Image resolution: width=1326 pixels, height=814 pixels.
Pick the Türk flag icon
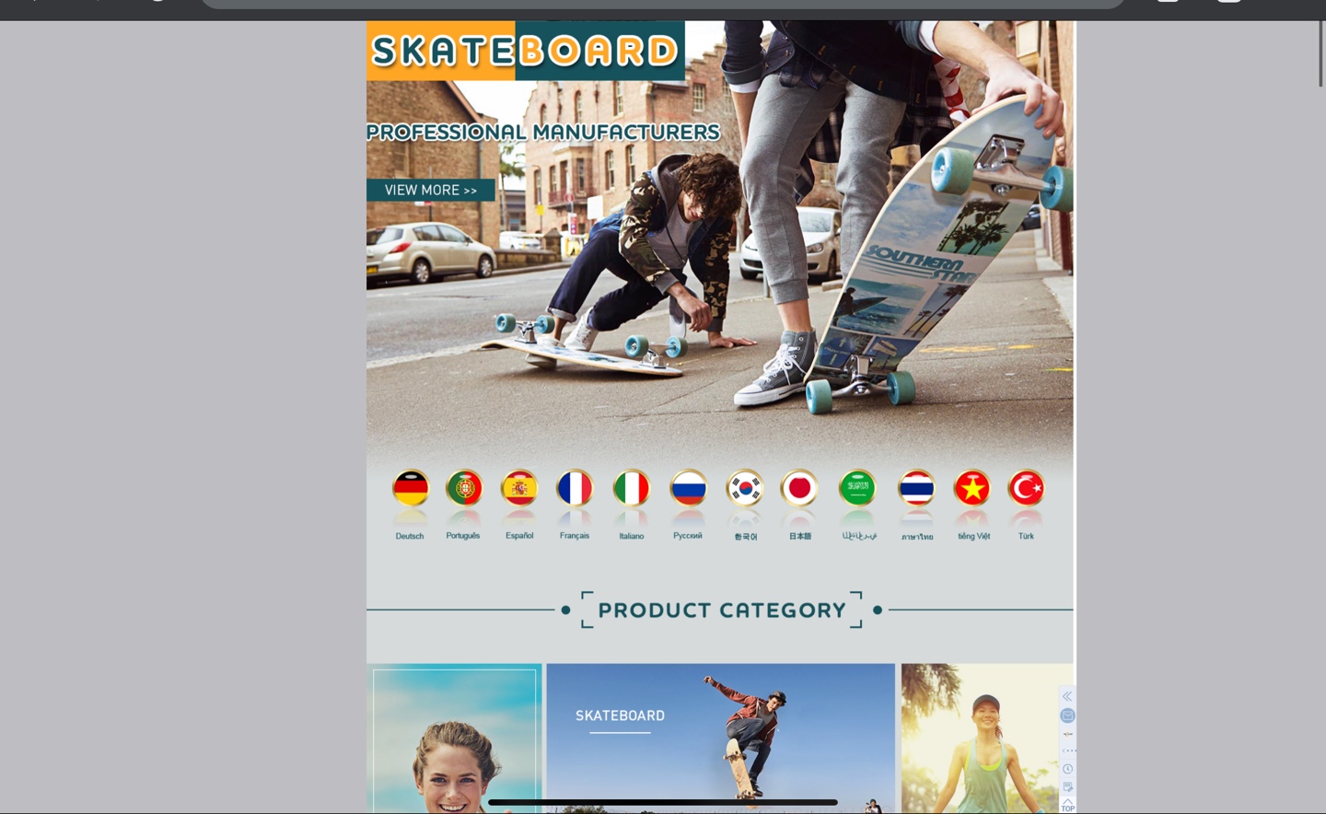pos(1026,488)
